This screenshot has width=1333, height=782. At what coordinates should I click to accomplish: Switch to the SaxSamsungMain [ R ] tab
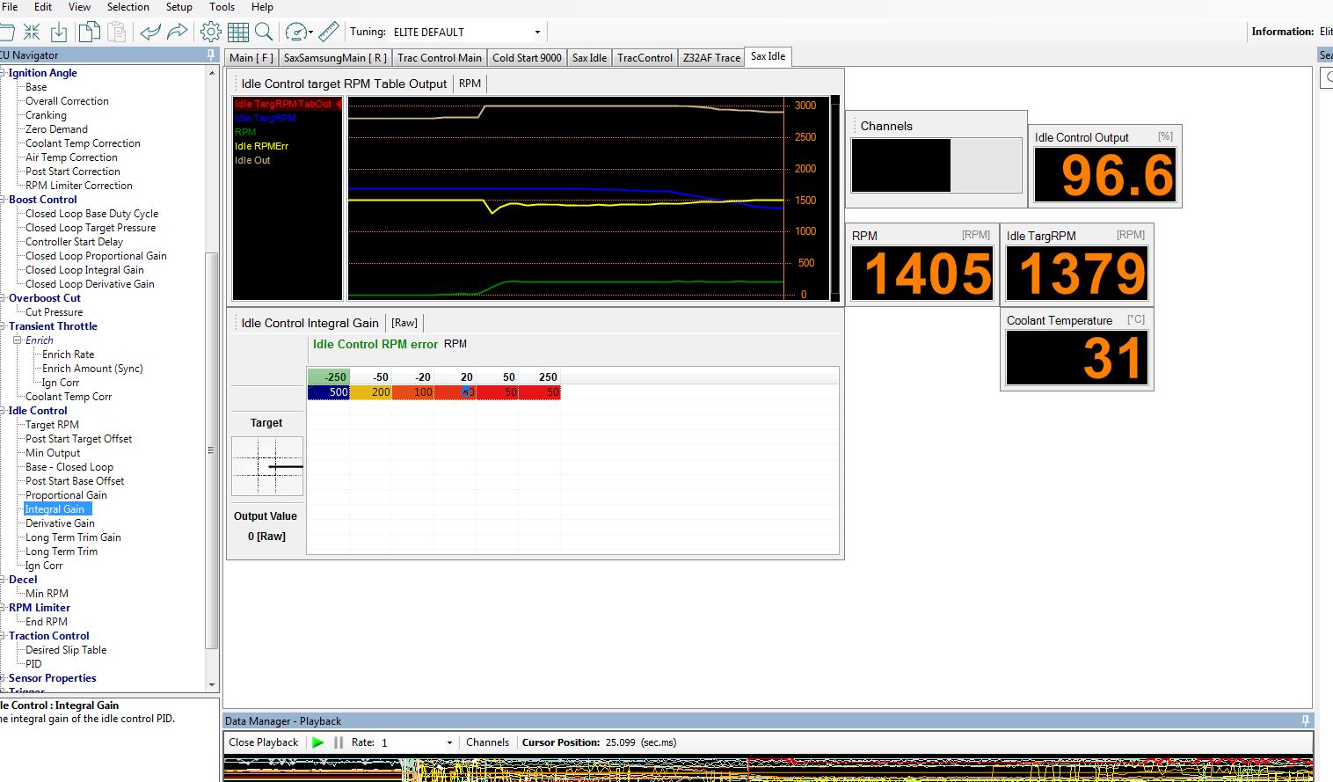[x=335, y=58]
